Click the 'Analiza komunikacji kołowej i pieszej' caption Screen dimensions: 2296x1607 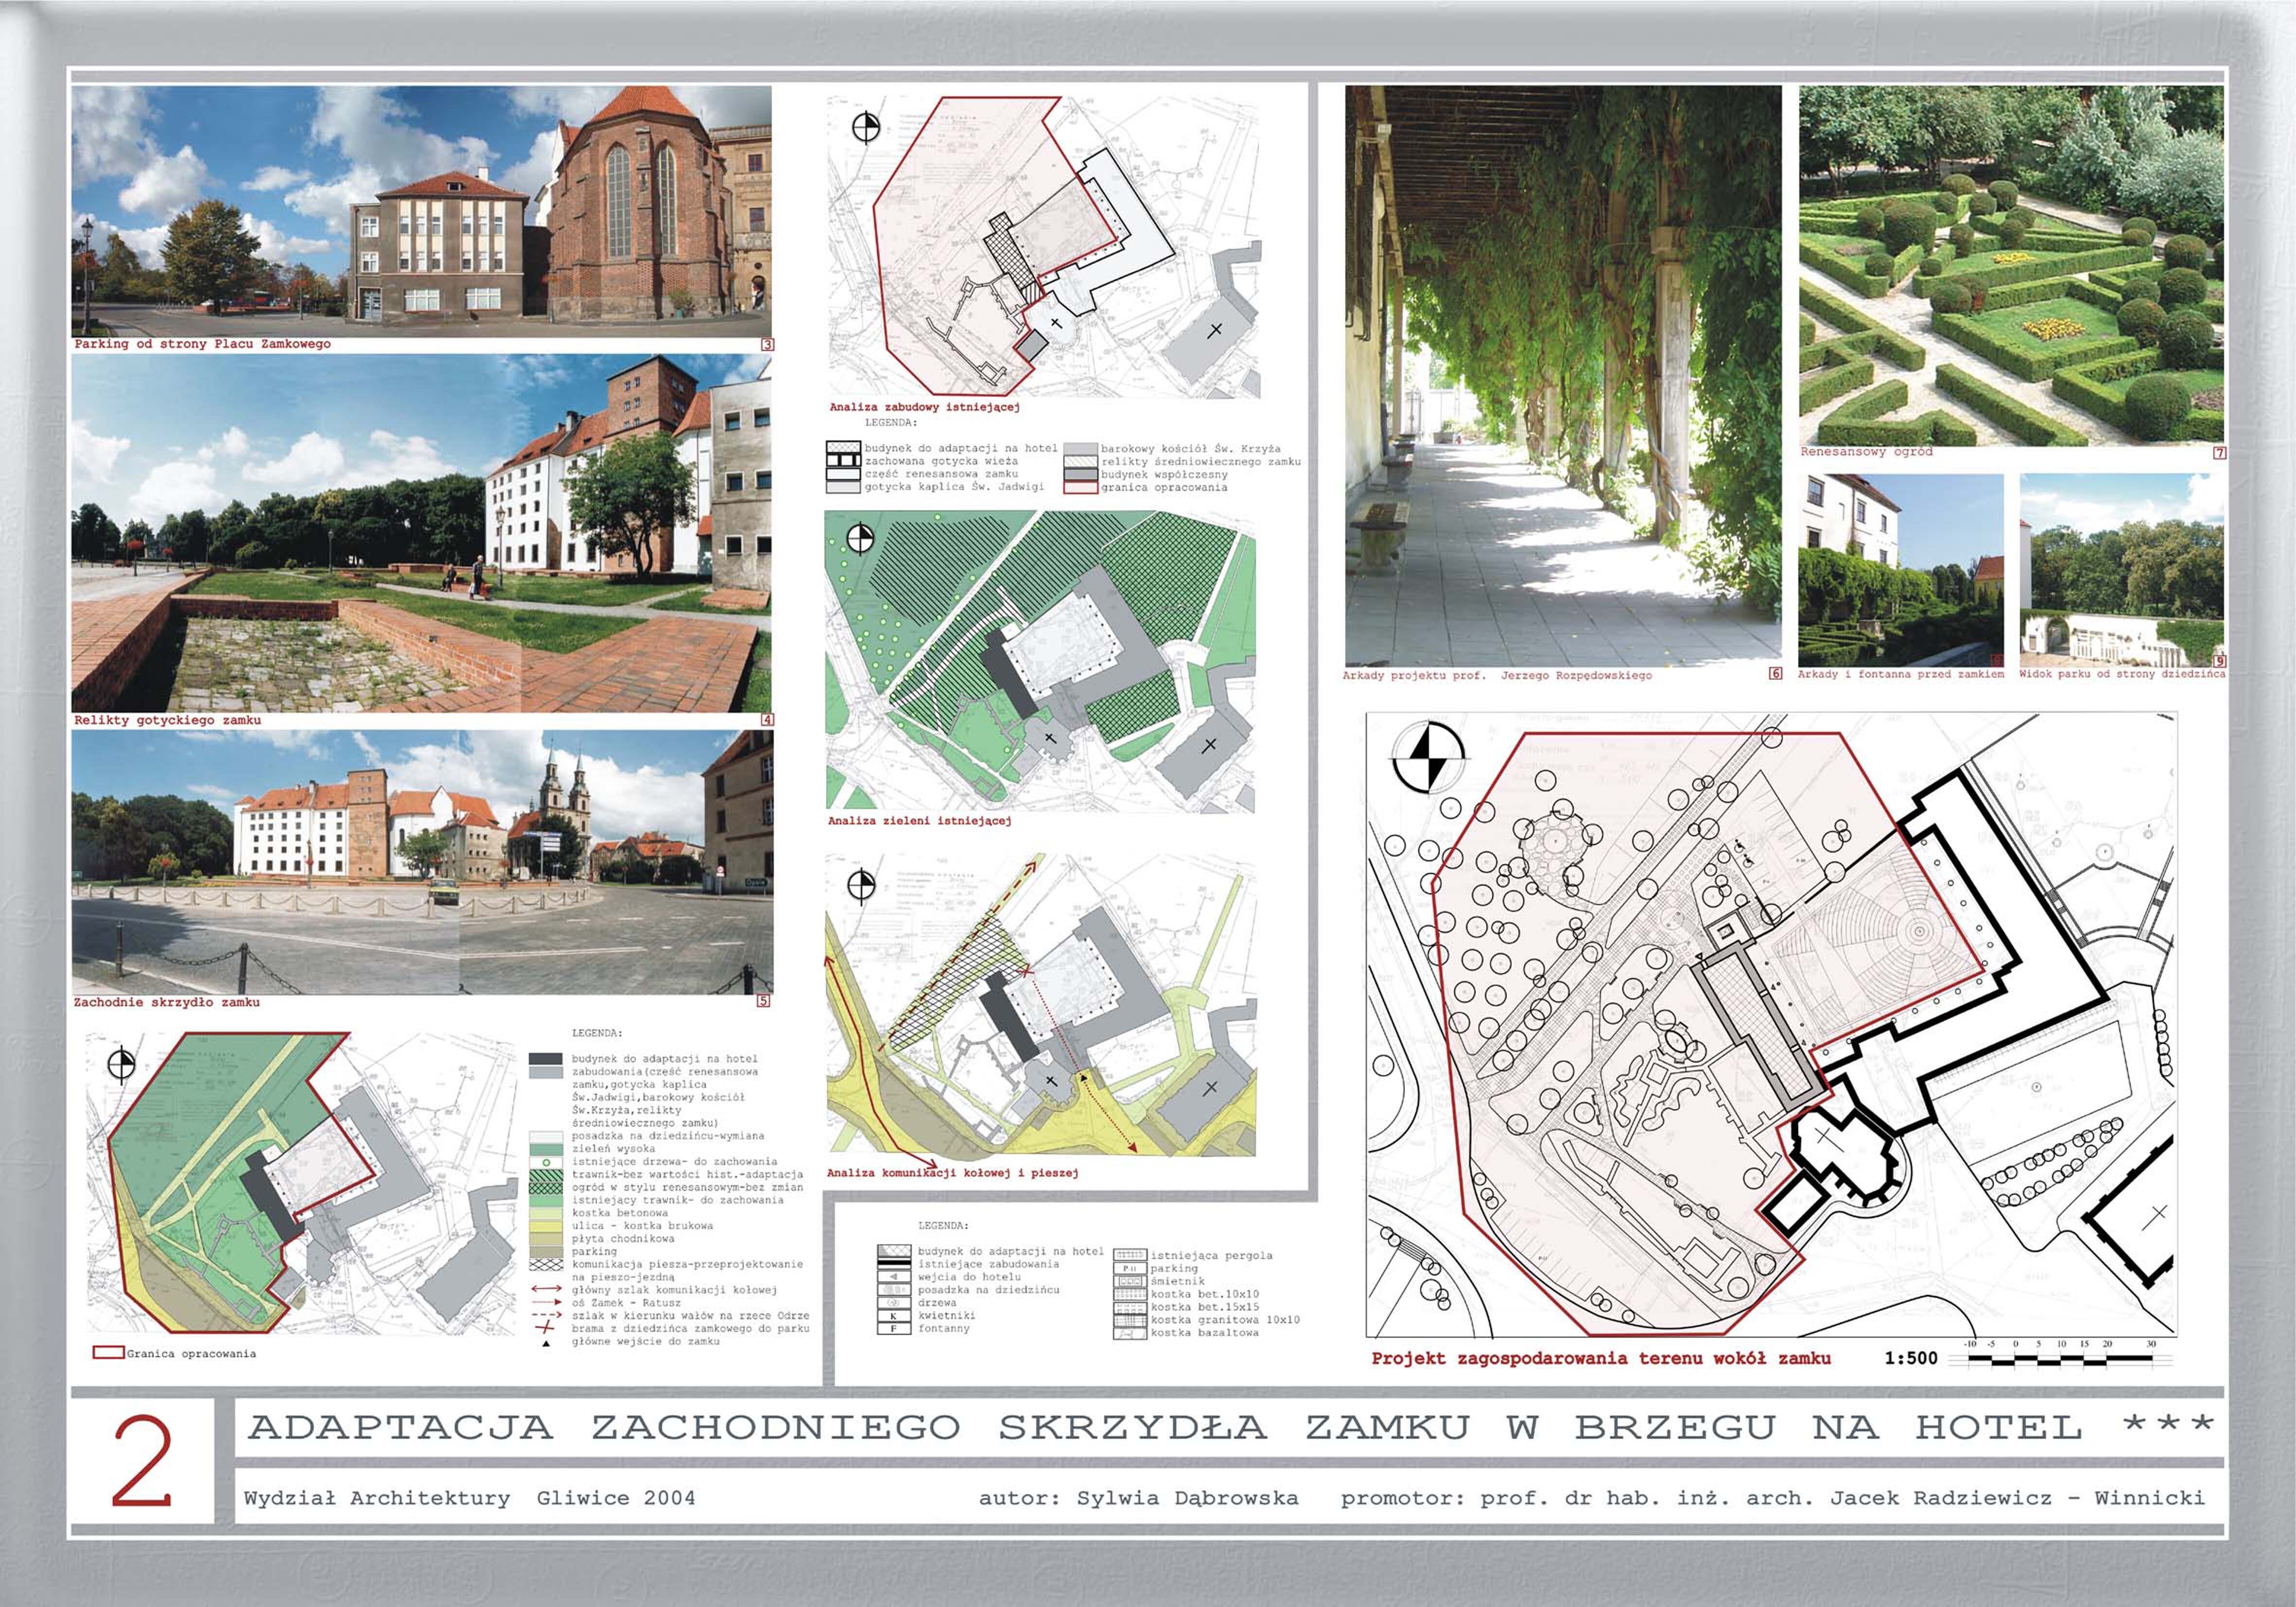click(x=952, y=1172)
